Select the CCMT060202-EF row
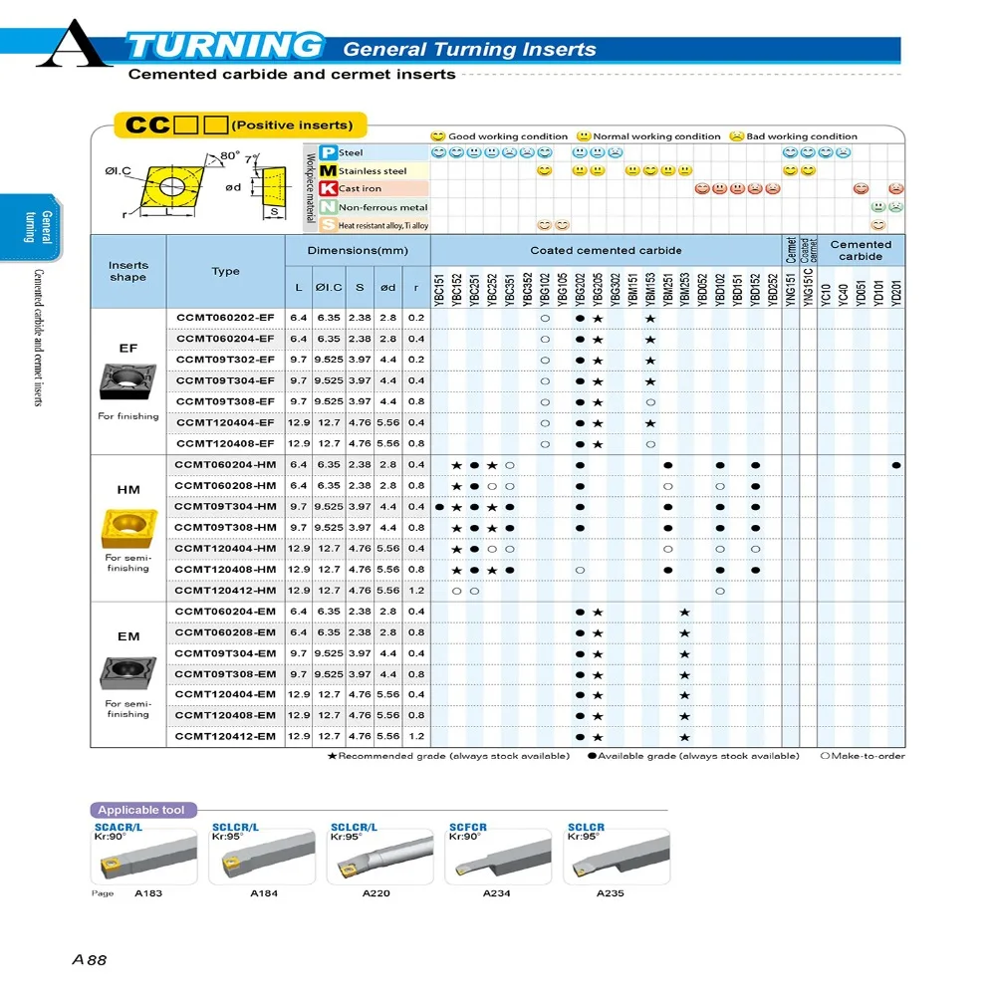The image size is (996, 996). point(536,319)
